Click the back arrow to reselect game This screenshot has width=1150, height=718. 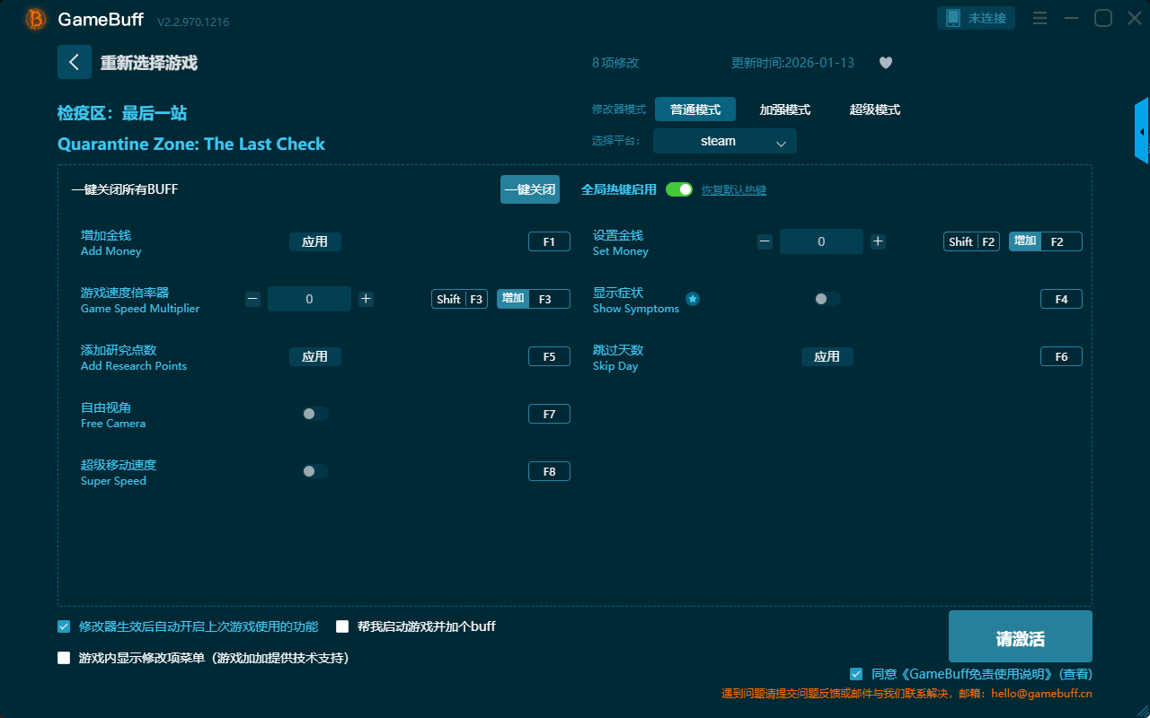pos(75,62)
